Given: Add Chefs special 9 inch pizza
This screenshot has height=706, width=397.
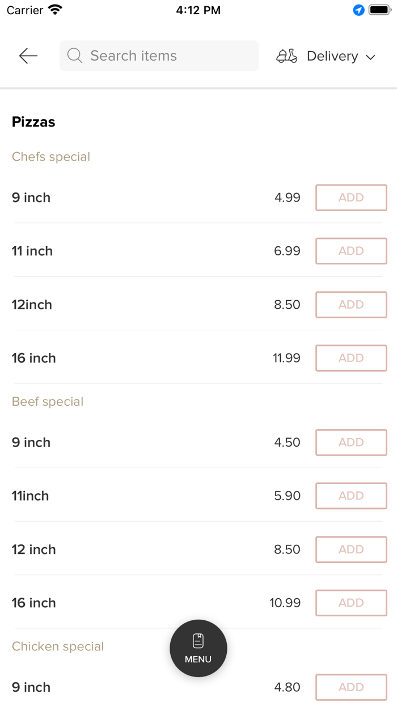Looking at the screenshot, I should click(351, 197).
